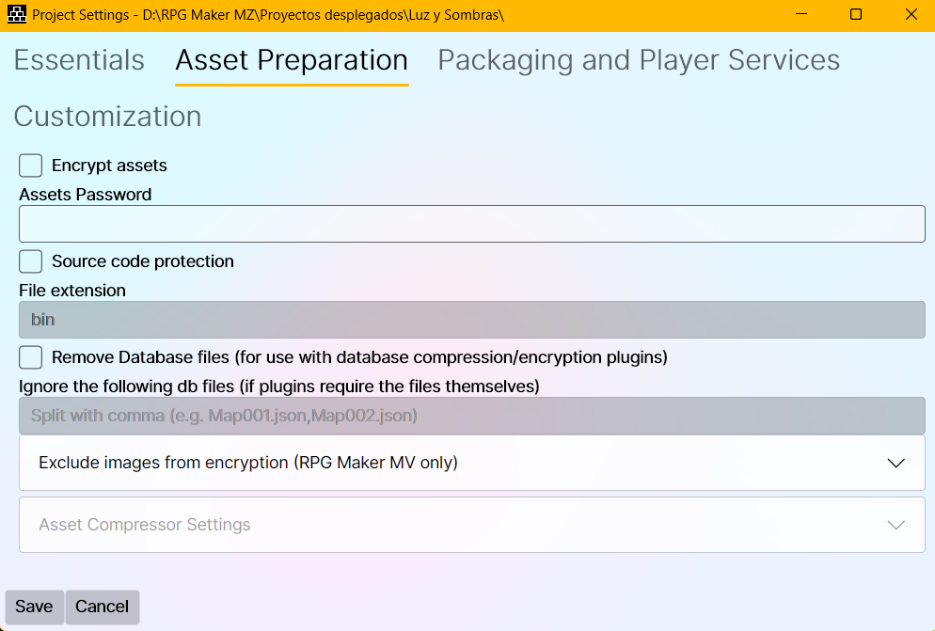Click the Exclude images chevron arrow

click(x=895, y=463)
